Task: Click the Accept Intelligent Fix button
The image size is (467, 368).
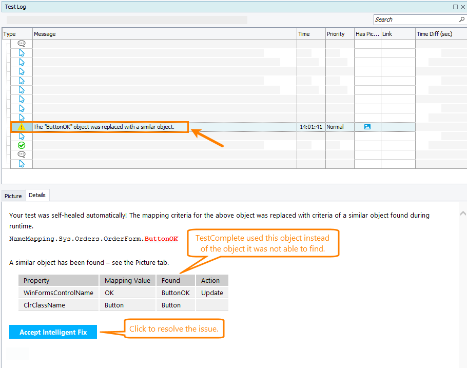Action: coord(53,332)
